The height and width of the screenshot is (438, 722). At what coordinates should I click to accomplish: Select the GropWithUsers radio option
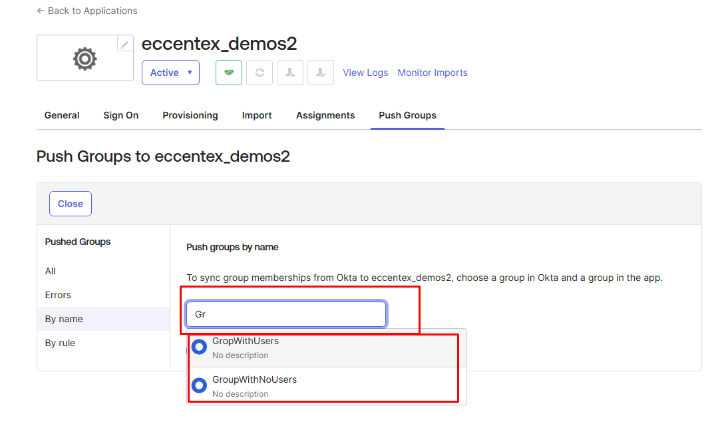[200, 347]
